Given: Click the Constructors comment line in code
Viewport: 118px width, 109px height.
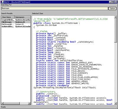Looking at the screenshot, I should pyautogui.click(x=46, y=92).
